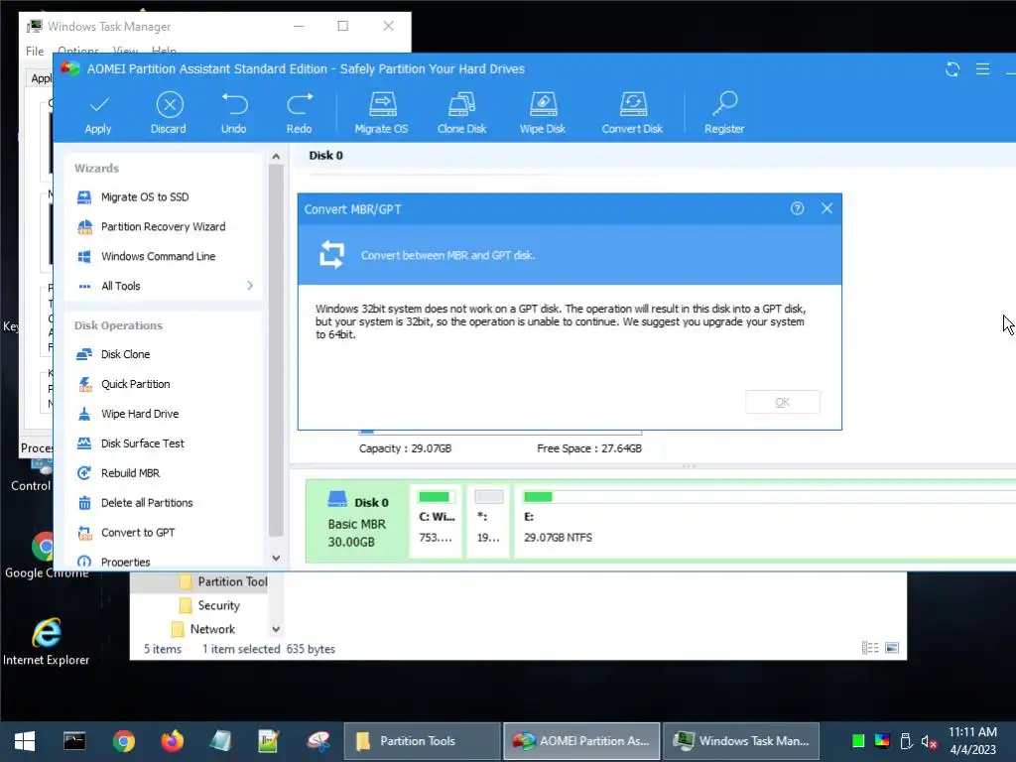Close the Convert MBR/GPT dialog
The height and width of the screenshot is (762, 1016).
pos(826,208)
